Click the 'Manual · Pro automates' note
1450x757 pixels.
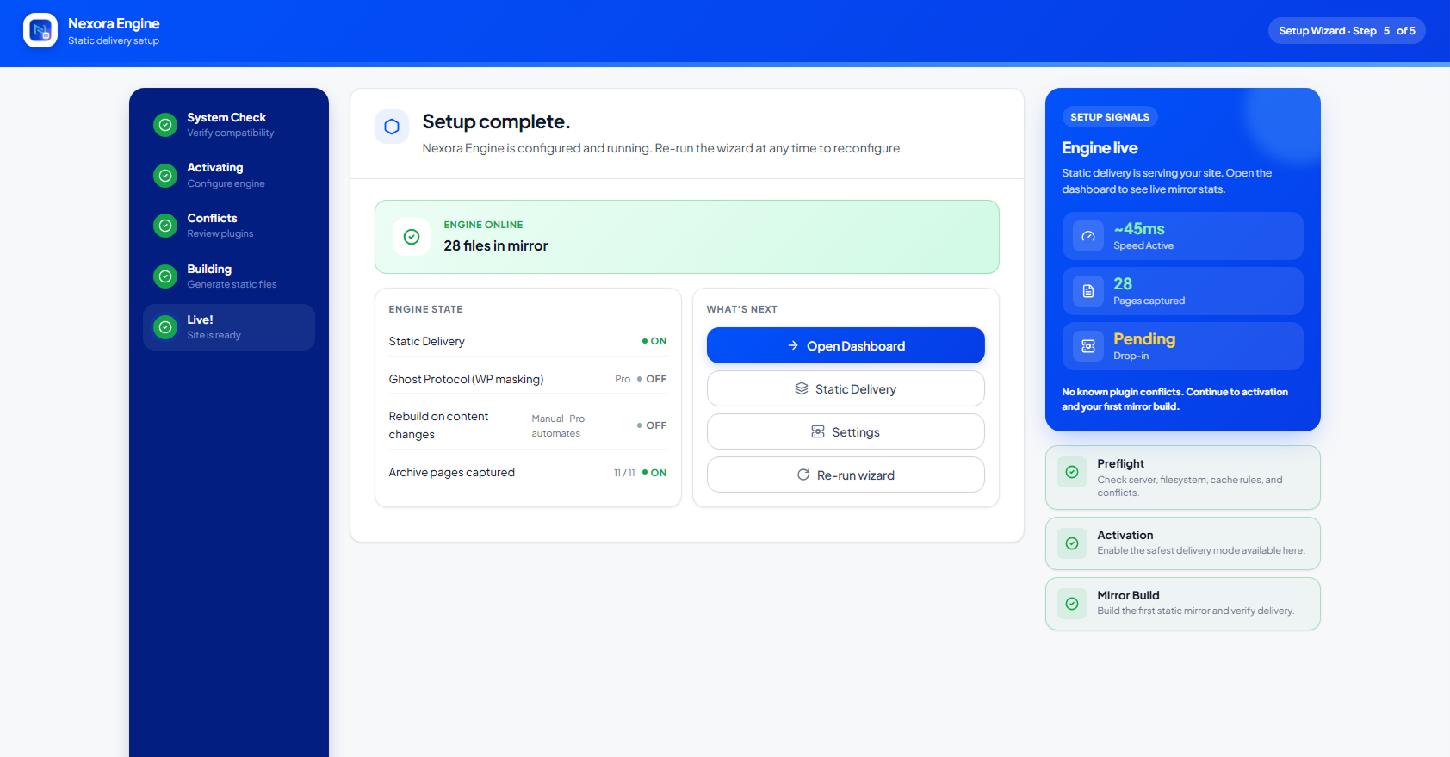(x=558, y=425)
